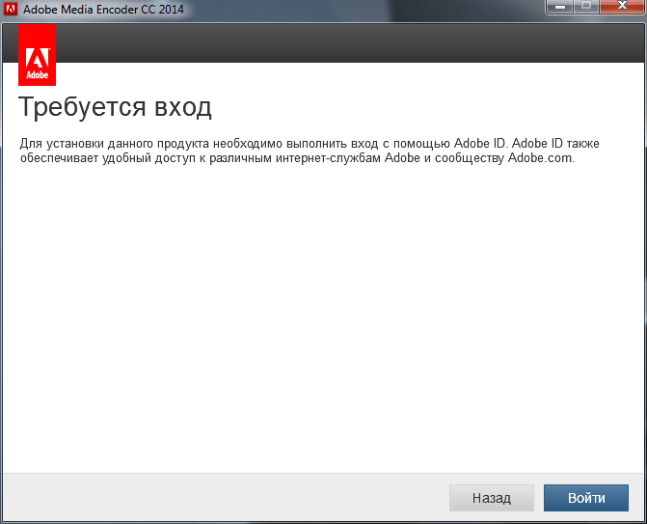Click the Требуется вход heading
Viewport: 647px width, 524px height.
pos(115,107)
